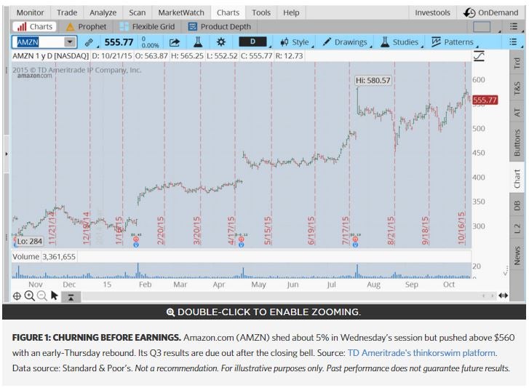Click the earnings marker near 4/17/15
The width and height of the screenshot is (529, 388).
coord(242,242)
